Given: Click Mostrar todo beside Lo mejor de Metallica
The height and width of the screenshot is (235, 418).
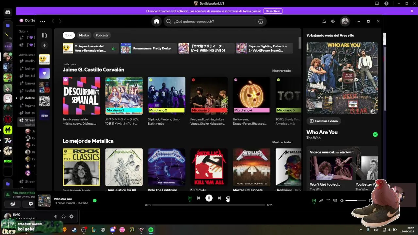Looking at the screenshot, I should point(281,142).
